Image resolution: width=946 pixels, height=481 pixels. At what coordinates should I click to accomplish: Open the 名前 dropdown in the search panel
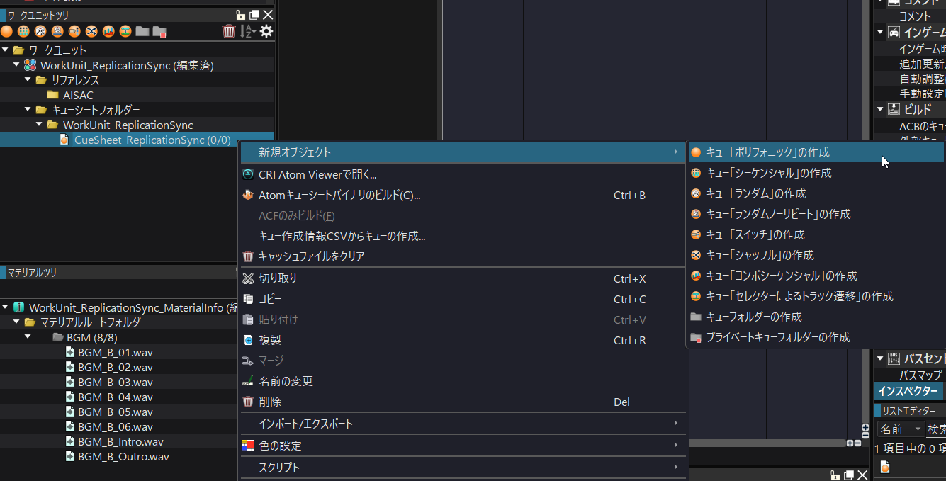tap(900, 429)
